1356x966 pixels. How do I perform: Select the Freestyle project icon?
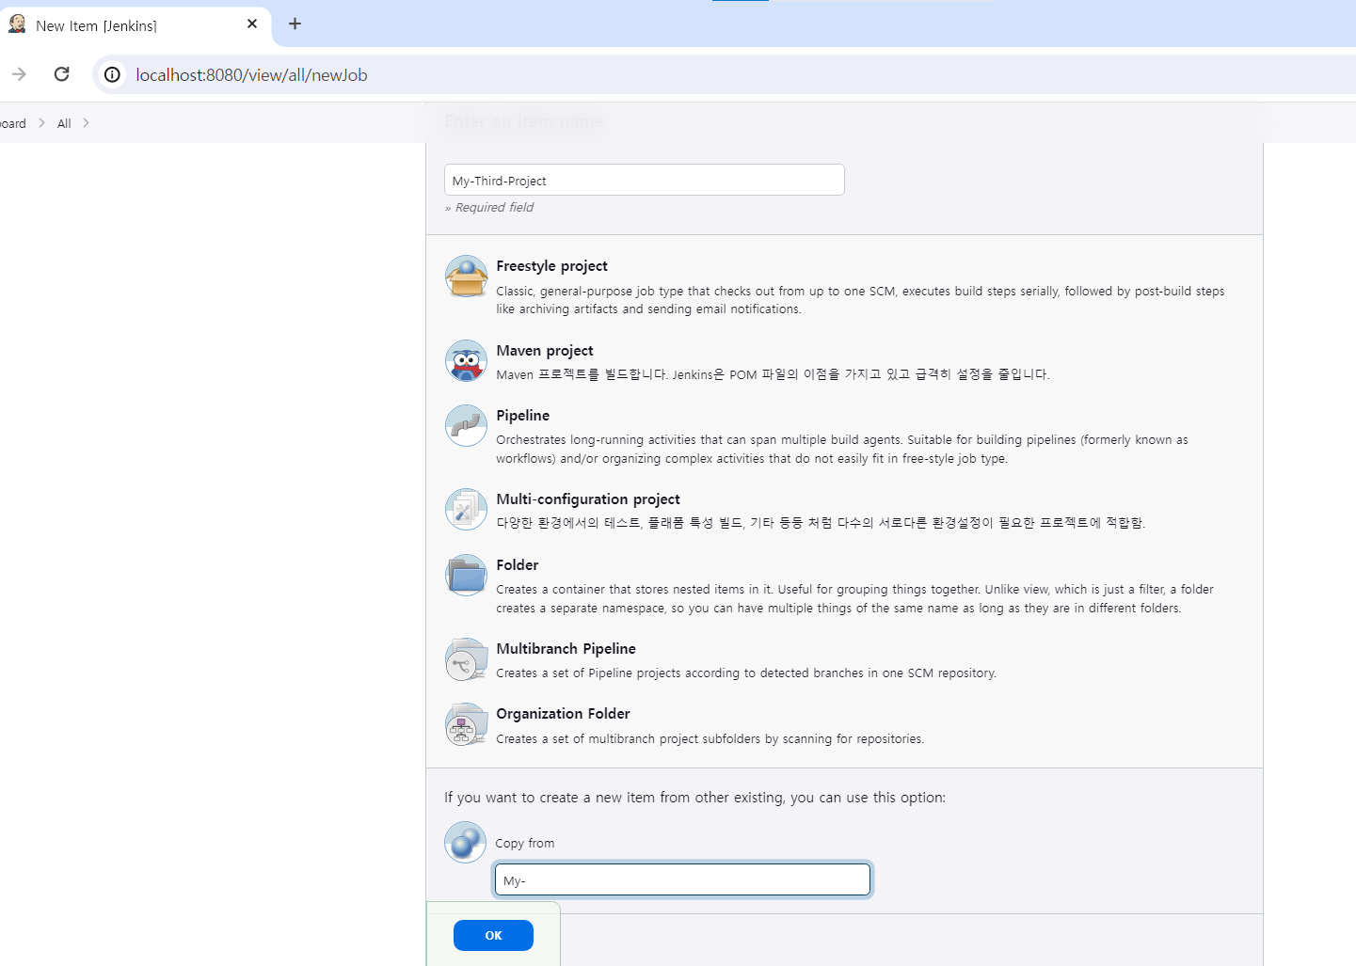466,277
